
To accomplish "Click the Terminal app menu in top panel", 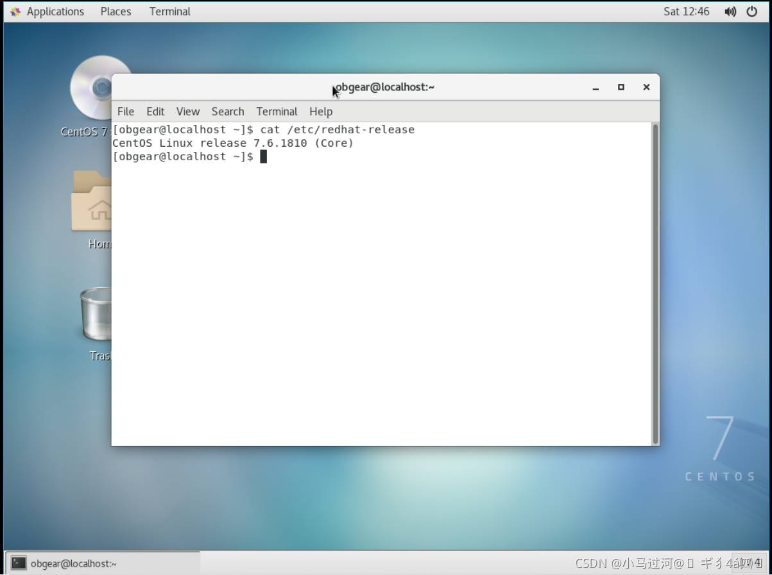I will pyautogui.click(x=169, y=12).
